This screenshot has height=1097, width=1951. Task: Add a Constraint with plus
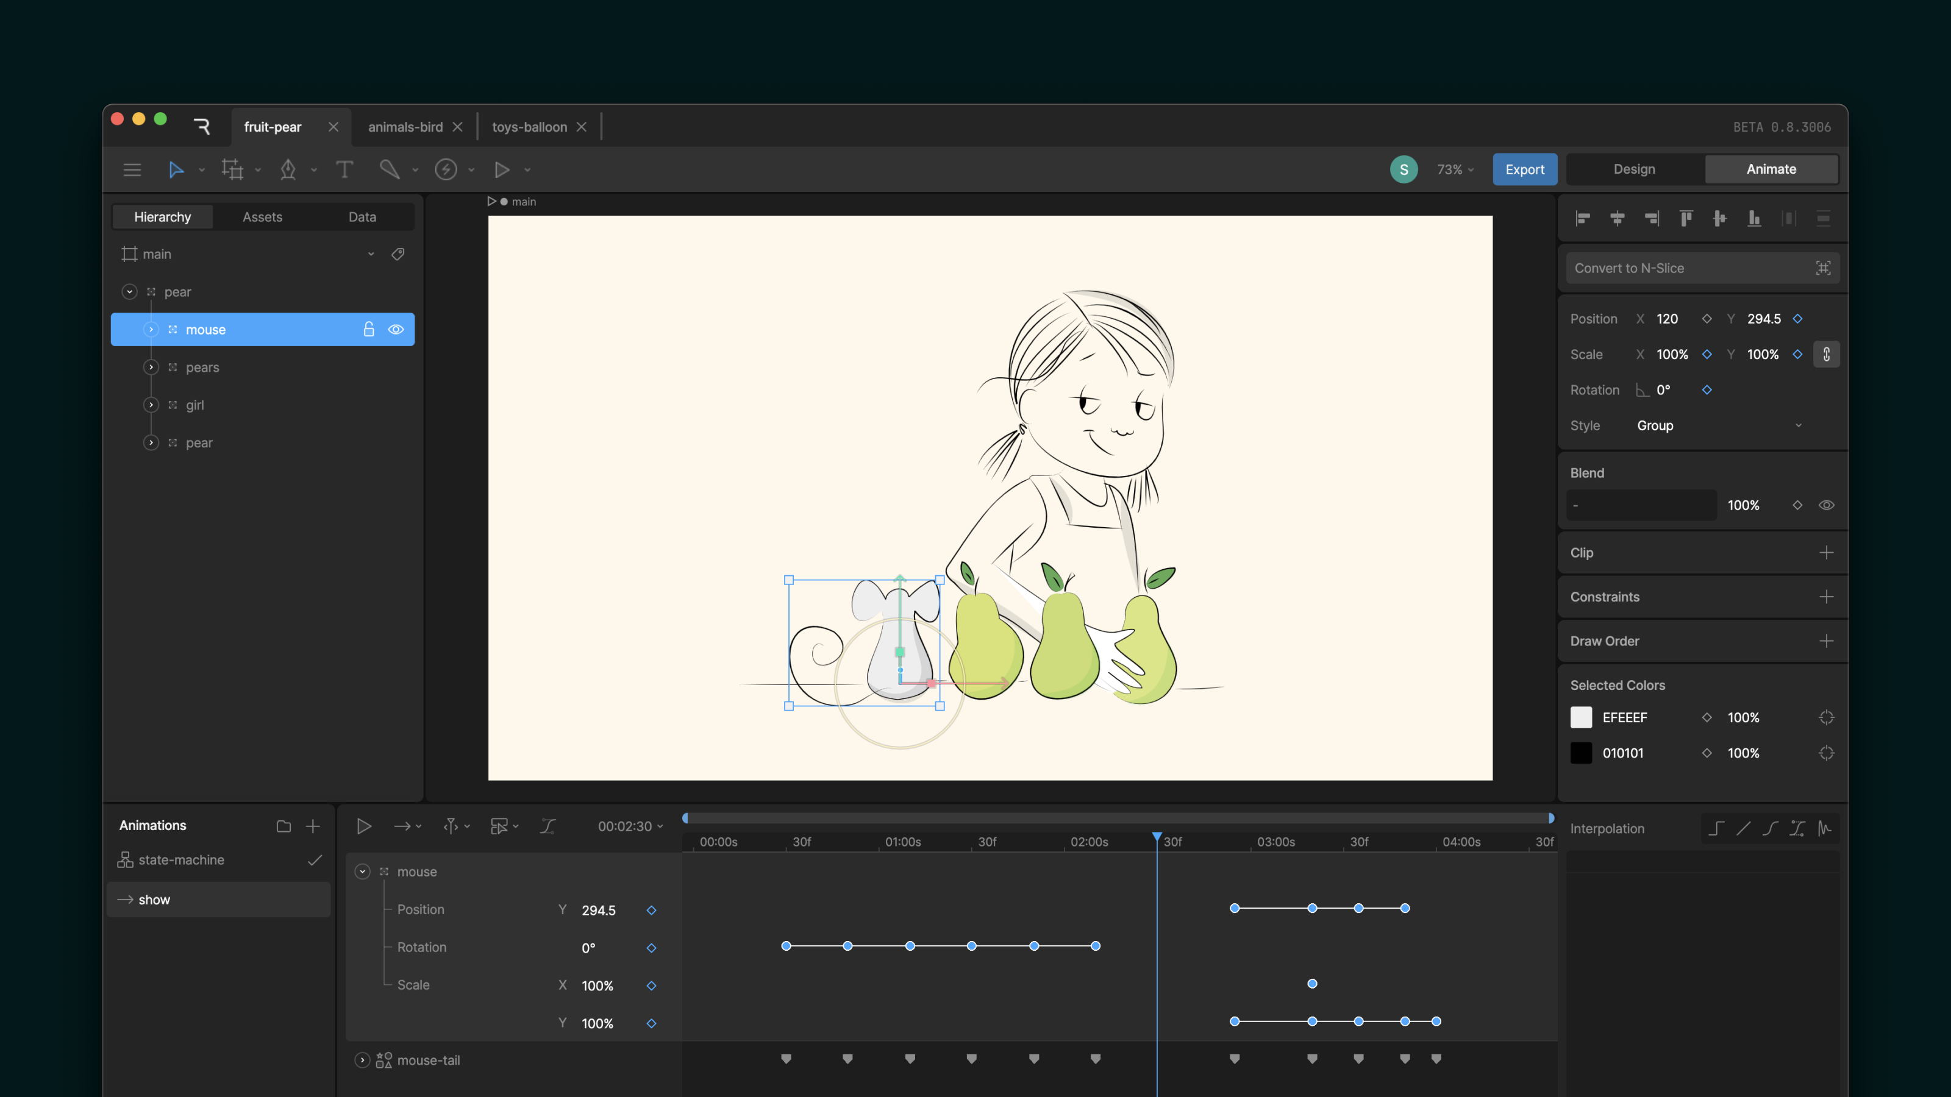pyautogui.click(x=1826, y=597)
